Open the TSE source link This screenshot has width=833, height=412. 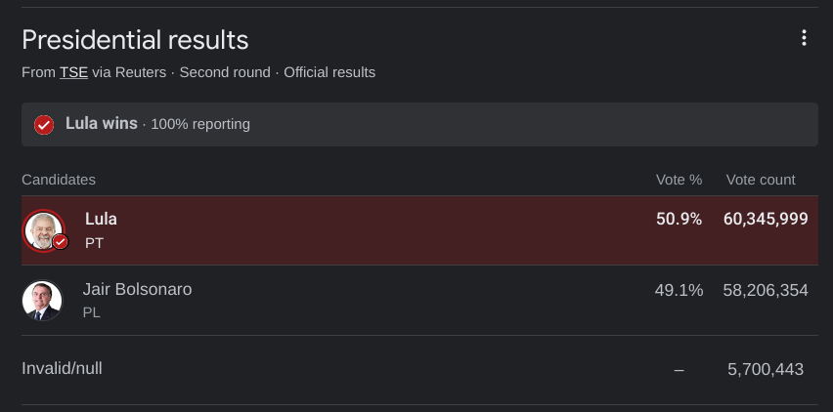tap(74, 72)
